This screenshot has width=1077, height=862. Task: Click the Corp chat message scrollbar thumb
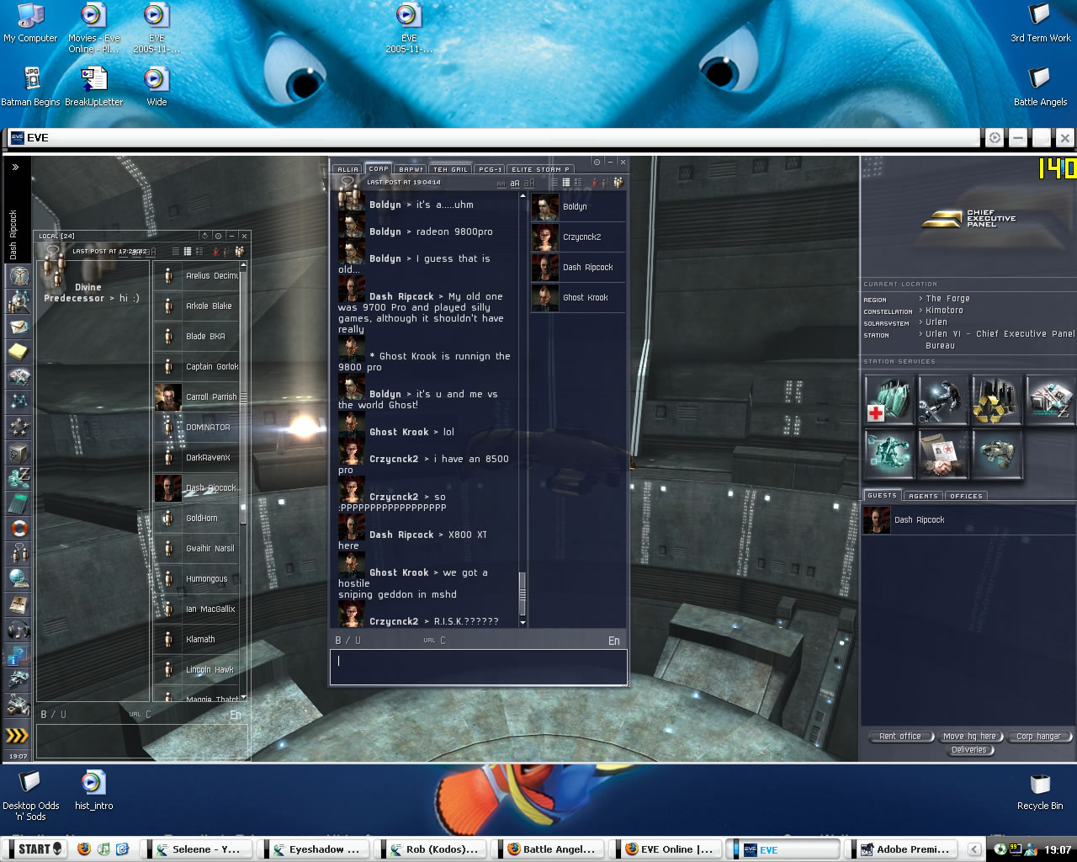pyautogui.click(x=523, y=593)
